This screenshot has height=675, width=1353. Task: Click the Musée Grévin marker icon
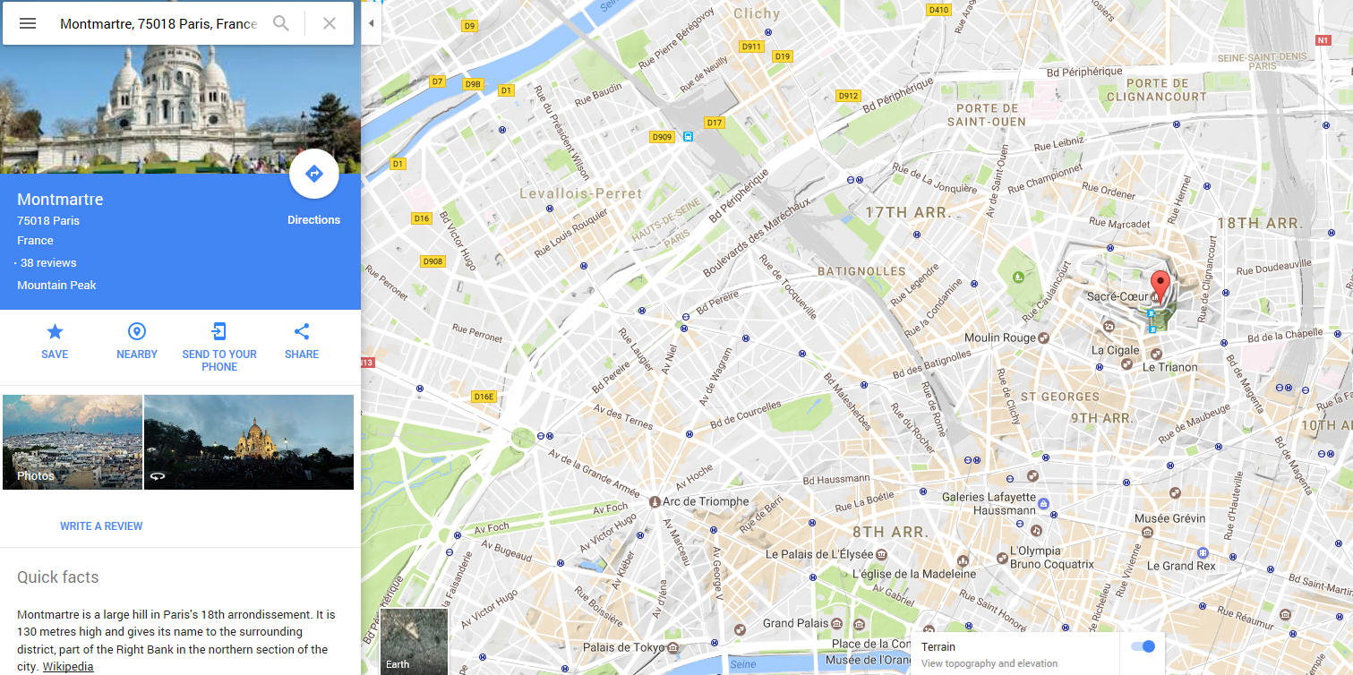(1148, 531)
